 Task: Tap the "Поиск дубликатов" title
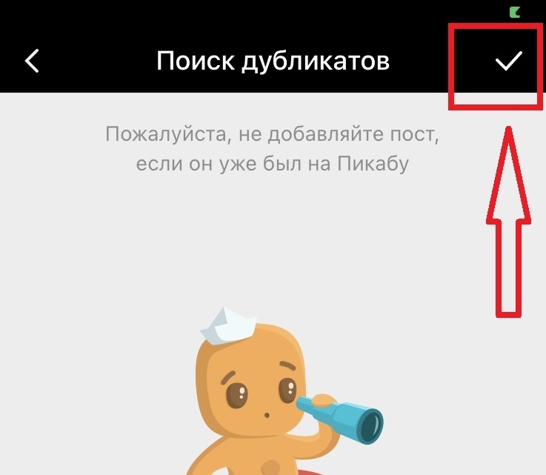pyautogui.click(x=273, y=61)
